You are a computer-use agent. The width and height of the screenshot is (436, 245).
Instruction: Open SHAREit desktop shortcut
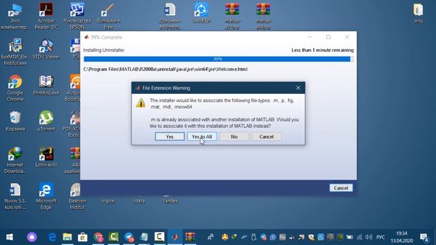pos(202,14)
